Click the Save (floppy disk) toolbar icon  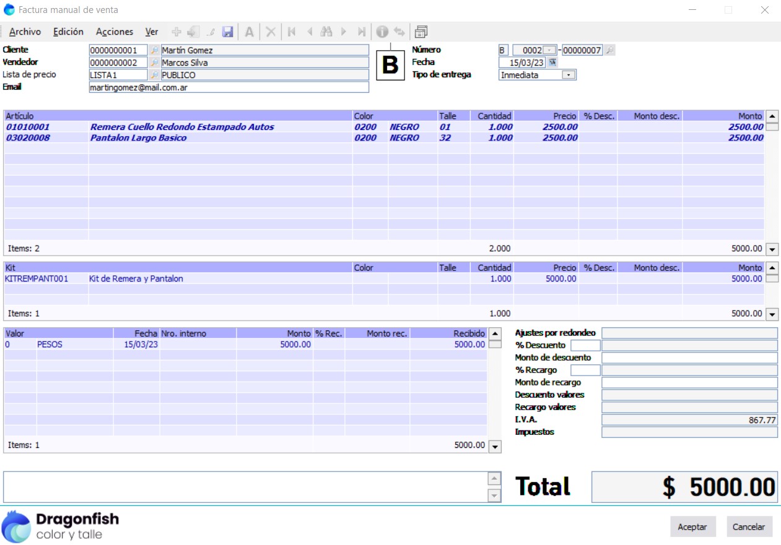point(227,32)
